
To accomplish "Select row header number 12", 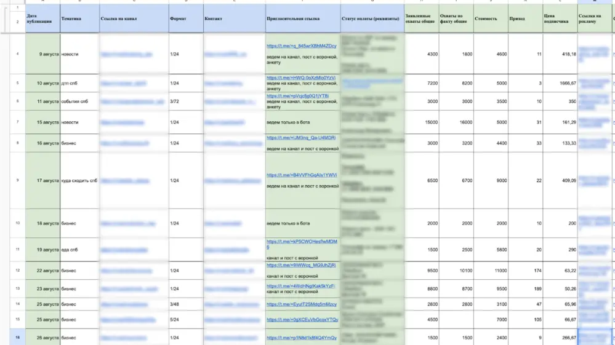I will pyautogui.click(x=17, y=271).
